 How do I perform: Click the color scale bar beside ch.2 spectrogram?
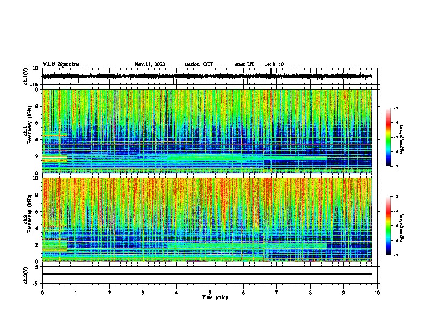388,226
